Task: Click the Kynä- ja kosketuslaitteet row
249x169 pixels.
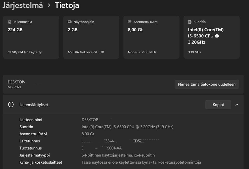Action: click(41, 162)
